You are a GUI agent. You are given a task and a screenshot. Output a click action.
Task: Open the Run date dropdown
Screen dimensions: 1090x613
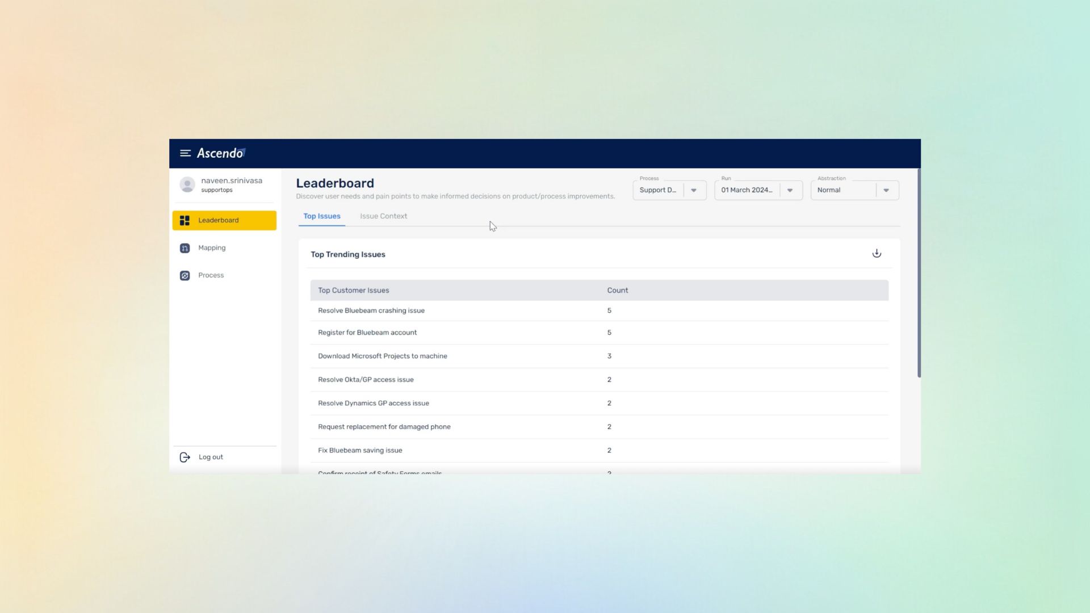790,190
